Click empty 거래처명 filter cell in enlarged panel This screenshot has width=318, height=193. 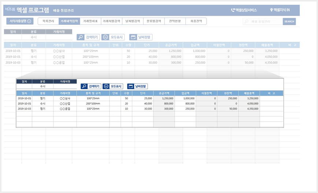click(x=65, y=86)
